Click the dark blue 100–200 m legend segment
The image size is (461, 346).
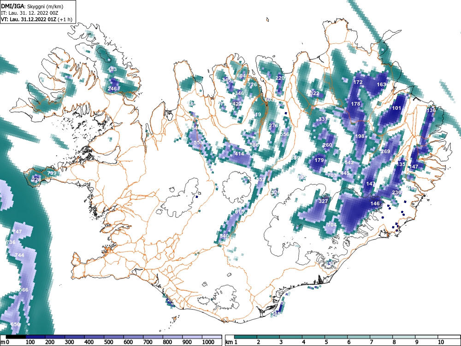click(x=35, y=337)
